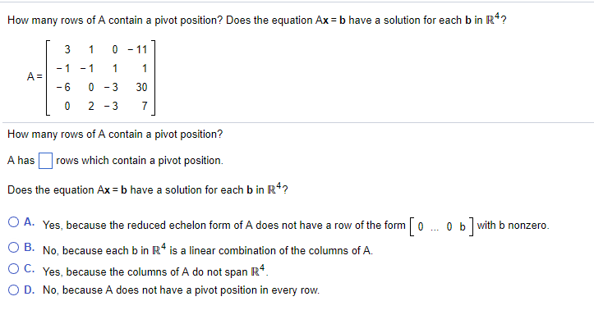
Task: Choose answer 'No, because A does not have a pivot'
Action: [x=181, y=290]
